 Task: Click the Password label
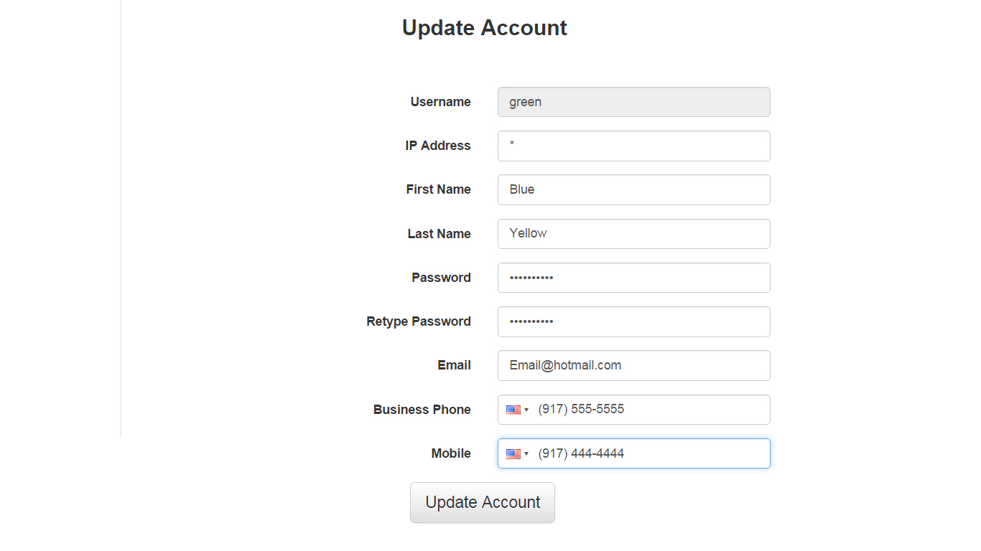[x=441, y=278]
